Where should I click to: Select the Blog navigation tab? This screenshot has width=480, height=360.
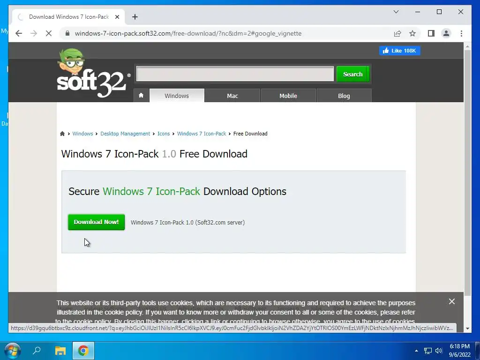point(344,96)
